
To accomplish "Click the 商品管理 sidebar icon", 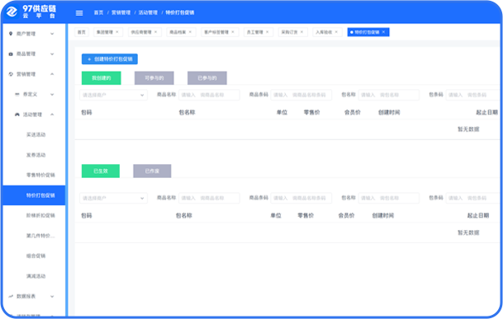I will [x=11, y=54].
